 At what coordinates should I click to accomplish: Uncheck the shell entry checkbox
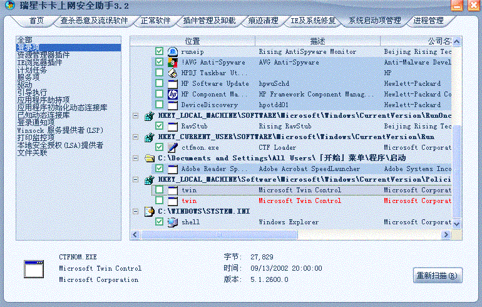tap(159, 222)
